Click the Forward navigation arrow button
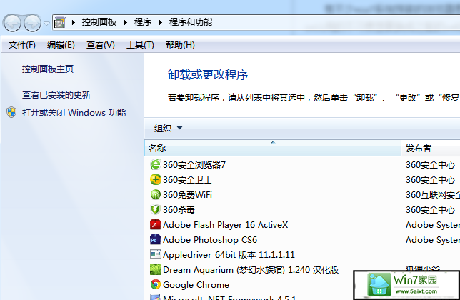This screenshot has height=300, width=460. click(x=32, y=23)
